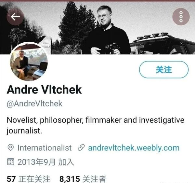Select the @AndreVltchek handle text
Image resolution: width=195 pixels, height=183 pixels.
point(34,104)
